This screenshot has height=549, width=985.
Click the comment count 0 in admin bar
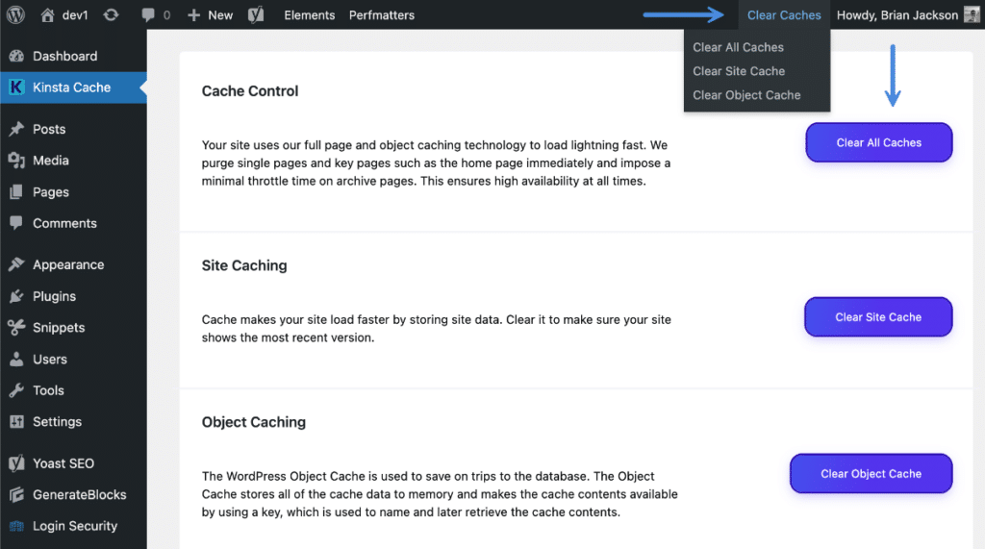166,15
